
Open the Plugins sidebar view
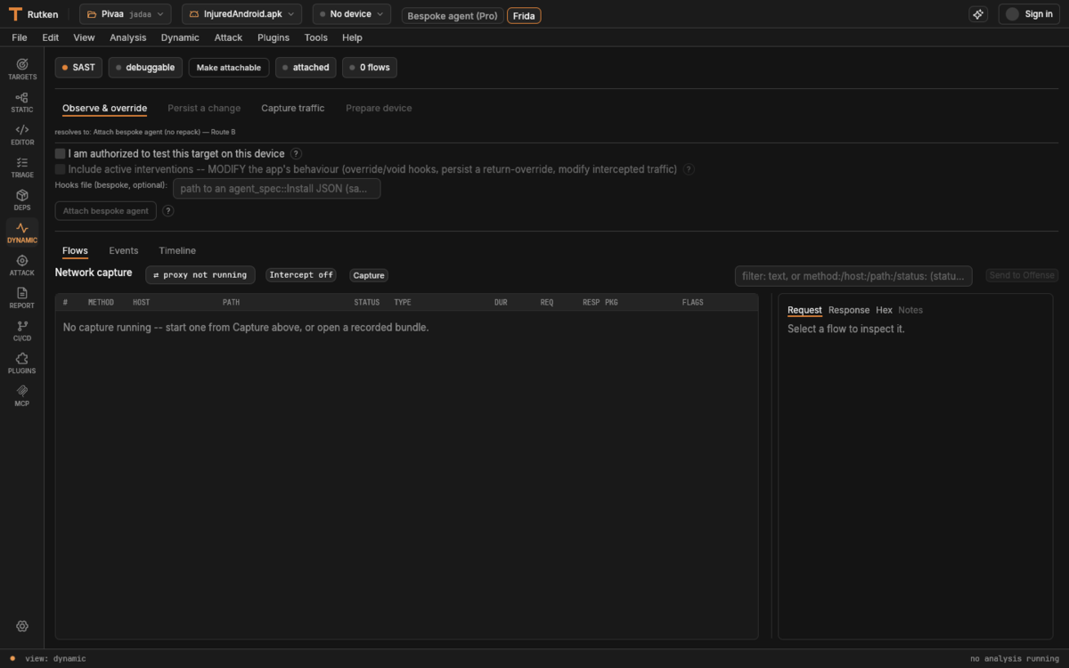22,363
